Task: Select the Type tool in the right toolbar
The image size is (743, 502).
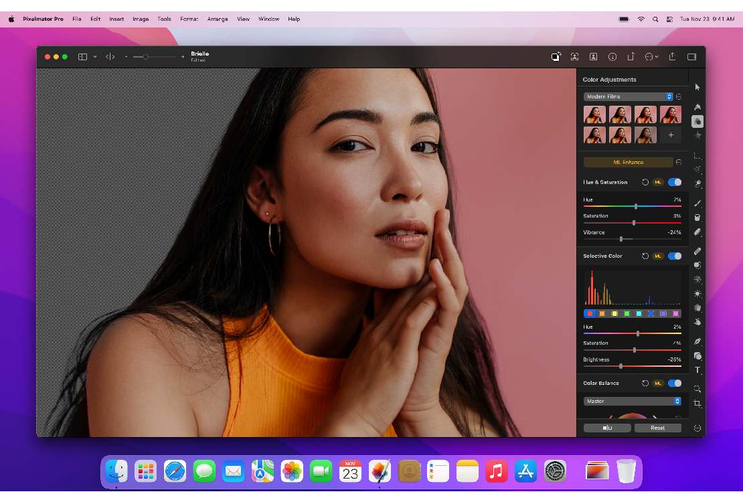Action: pyautogui.click(x=697, y=369)
